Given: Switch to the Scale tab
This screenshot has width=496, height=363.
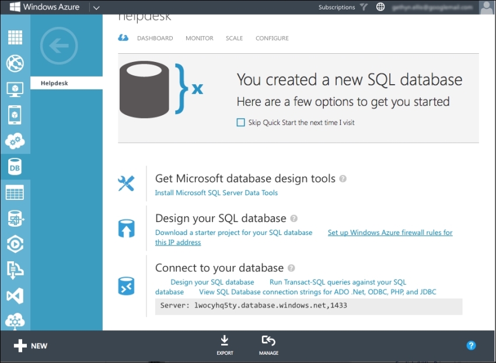Looking at the screenshot, I should tap(235, 39).
